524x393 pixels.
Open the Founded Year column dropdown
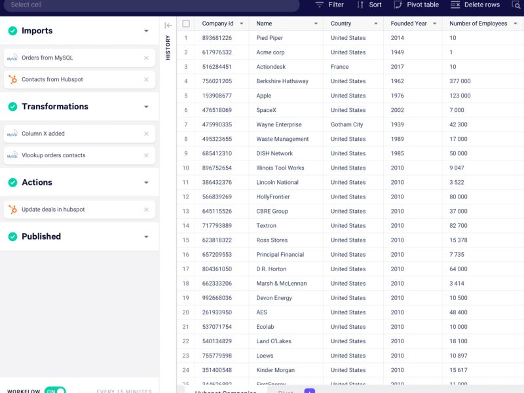pos(434,24)
